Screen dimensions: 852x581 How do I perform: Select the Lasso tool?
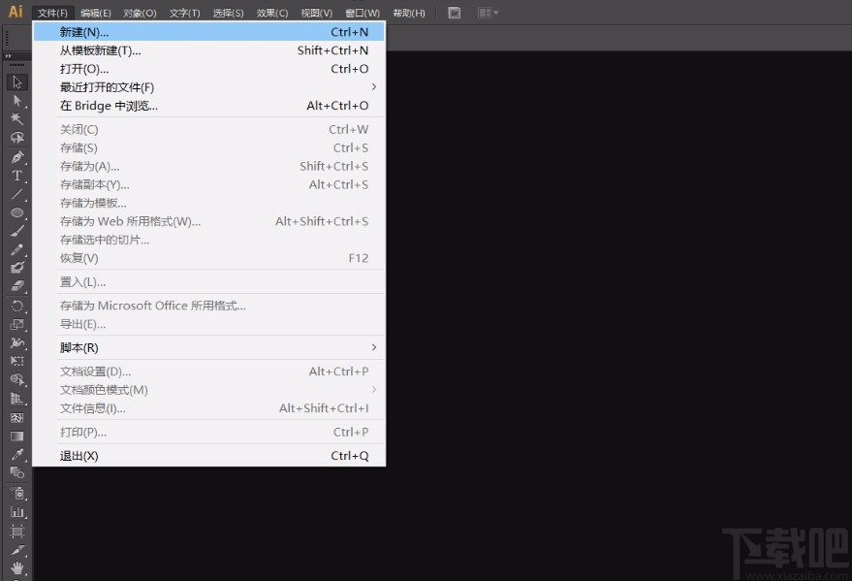point(16,138)
